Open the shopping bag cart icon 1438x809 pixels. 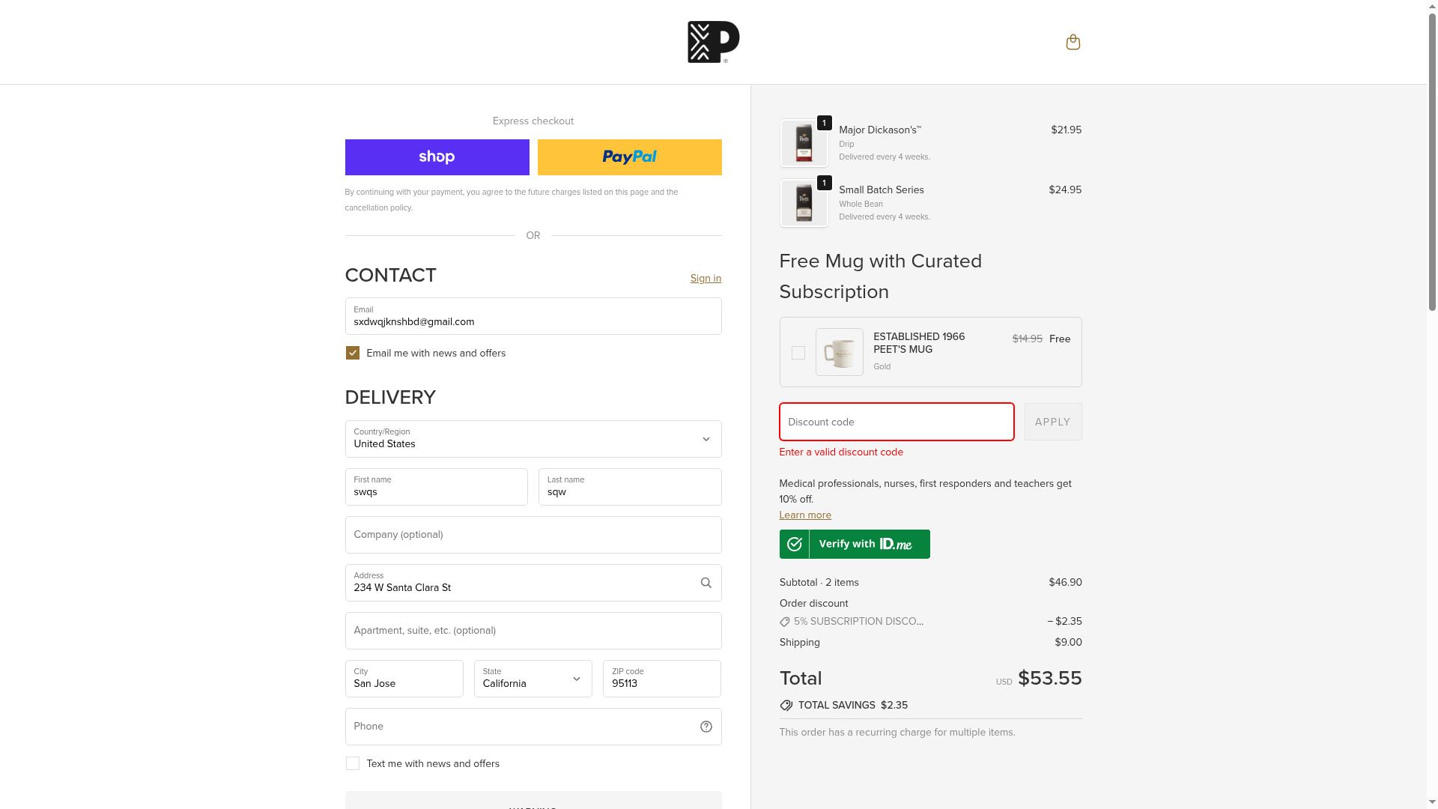(1073, 42)
